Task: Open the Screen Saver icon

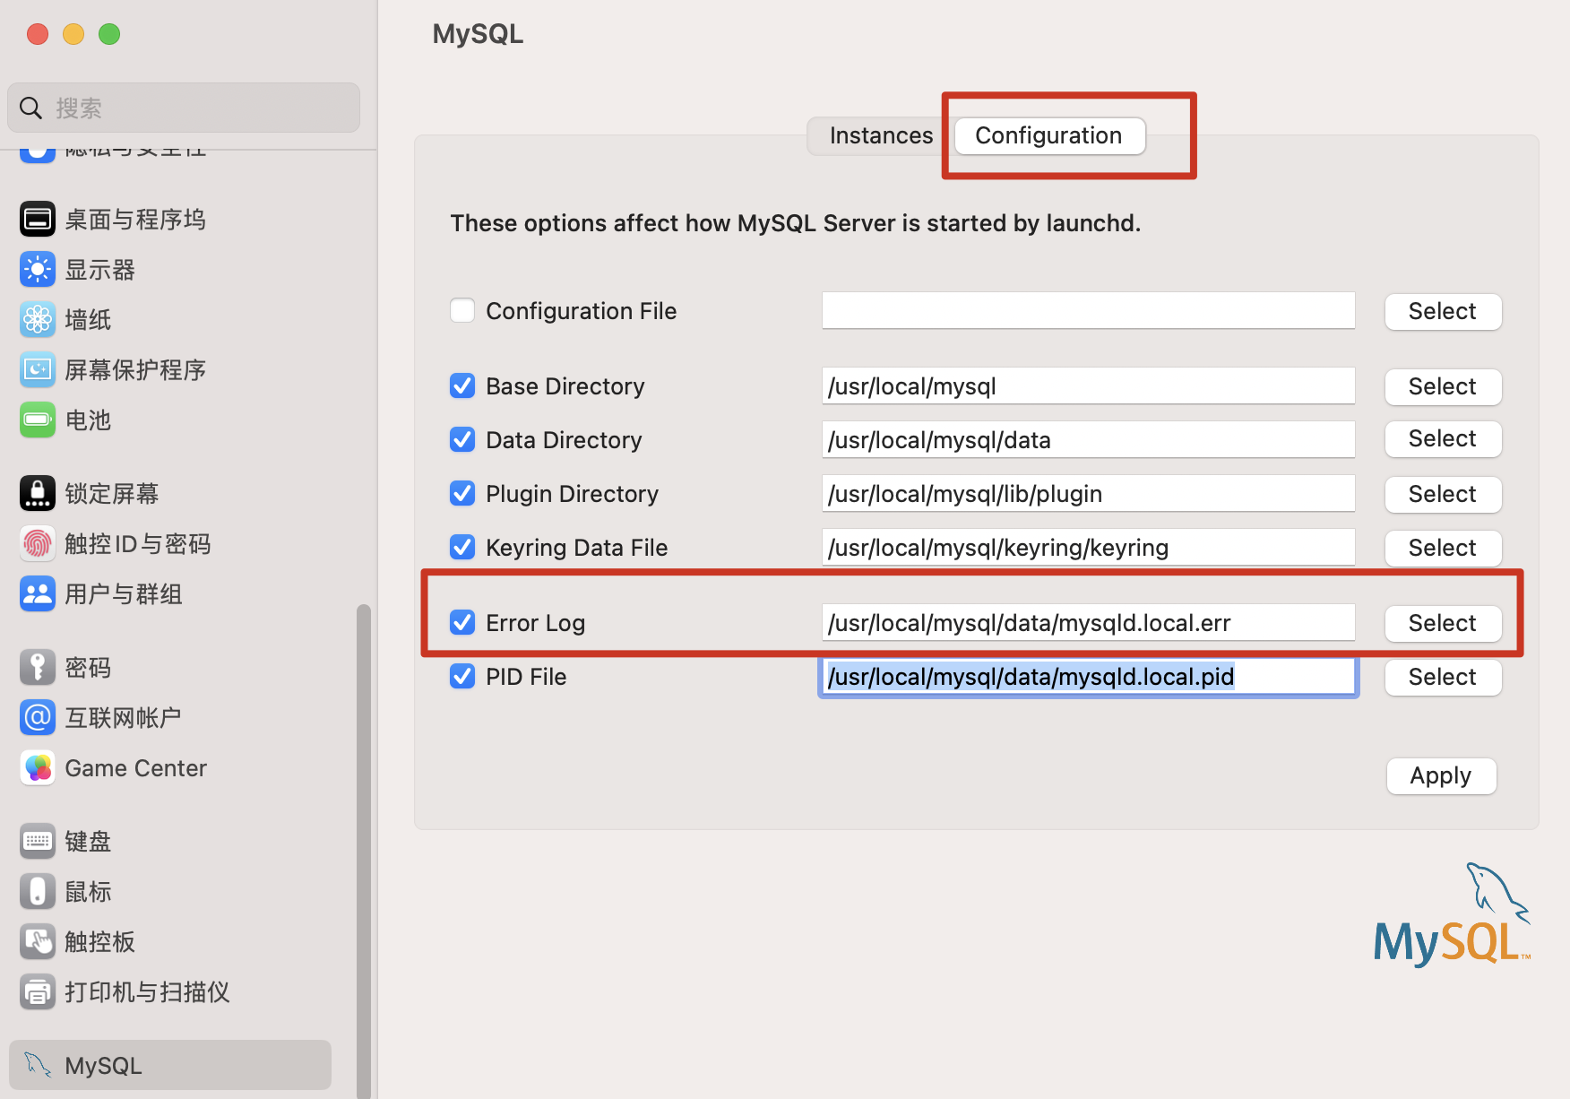Action: [38, 370]
